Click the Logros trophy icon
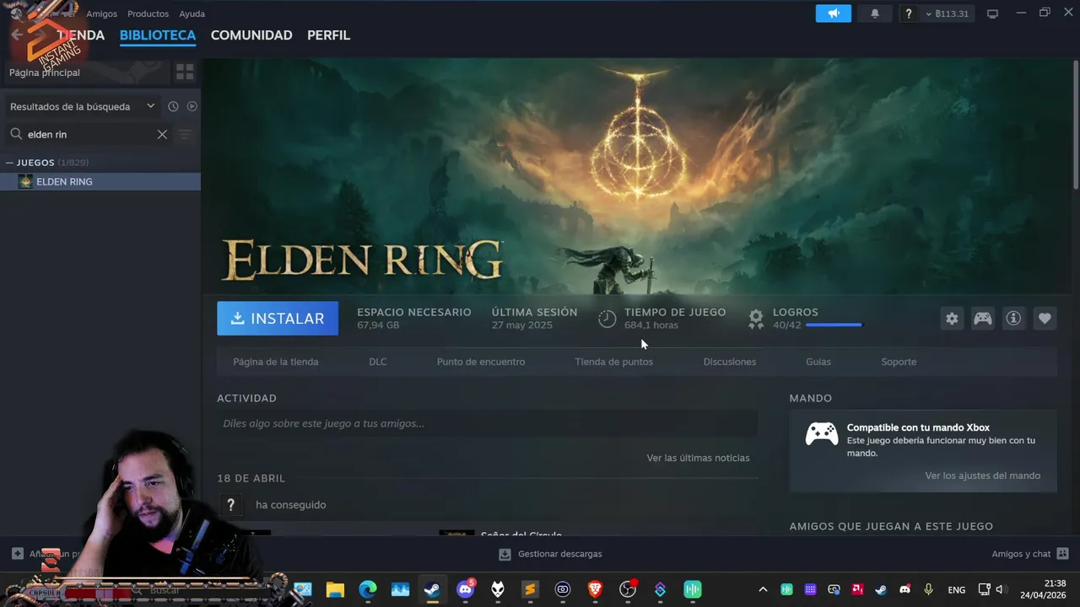The width and height of the screenshot is (1080, 607). tap(756, 319)
